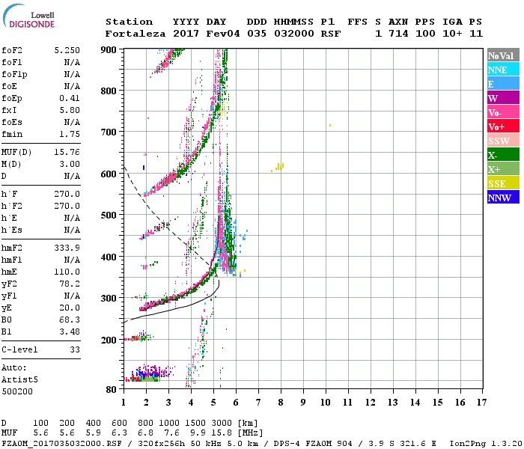Screen dimensions: 524x449
Task: Click the PPS value 100
Action: (425, 34)
